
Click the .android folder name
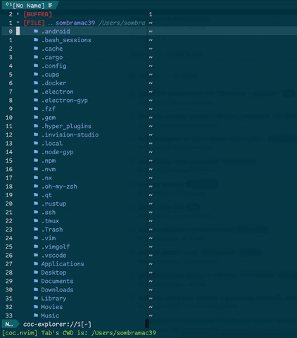(x=56, y=31)
